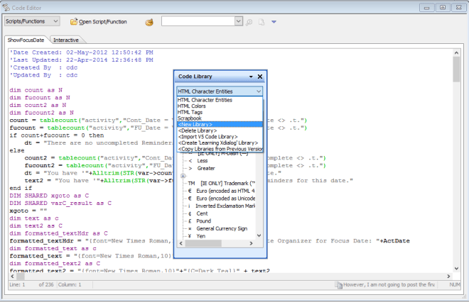Click the 'Column: 1' status bar entry
Viewport: 469px width, 302px height.
click(70, 285)
